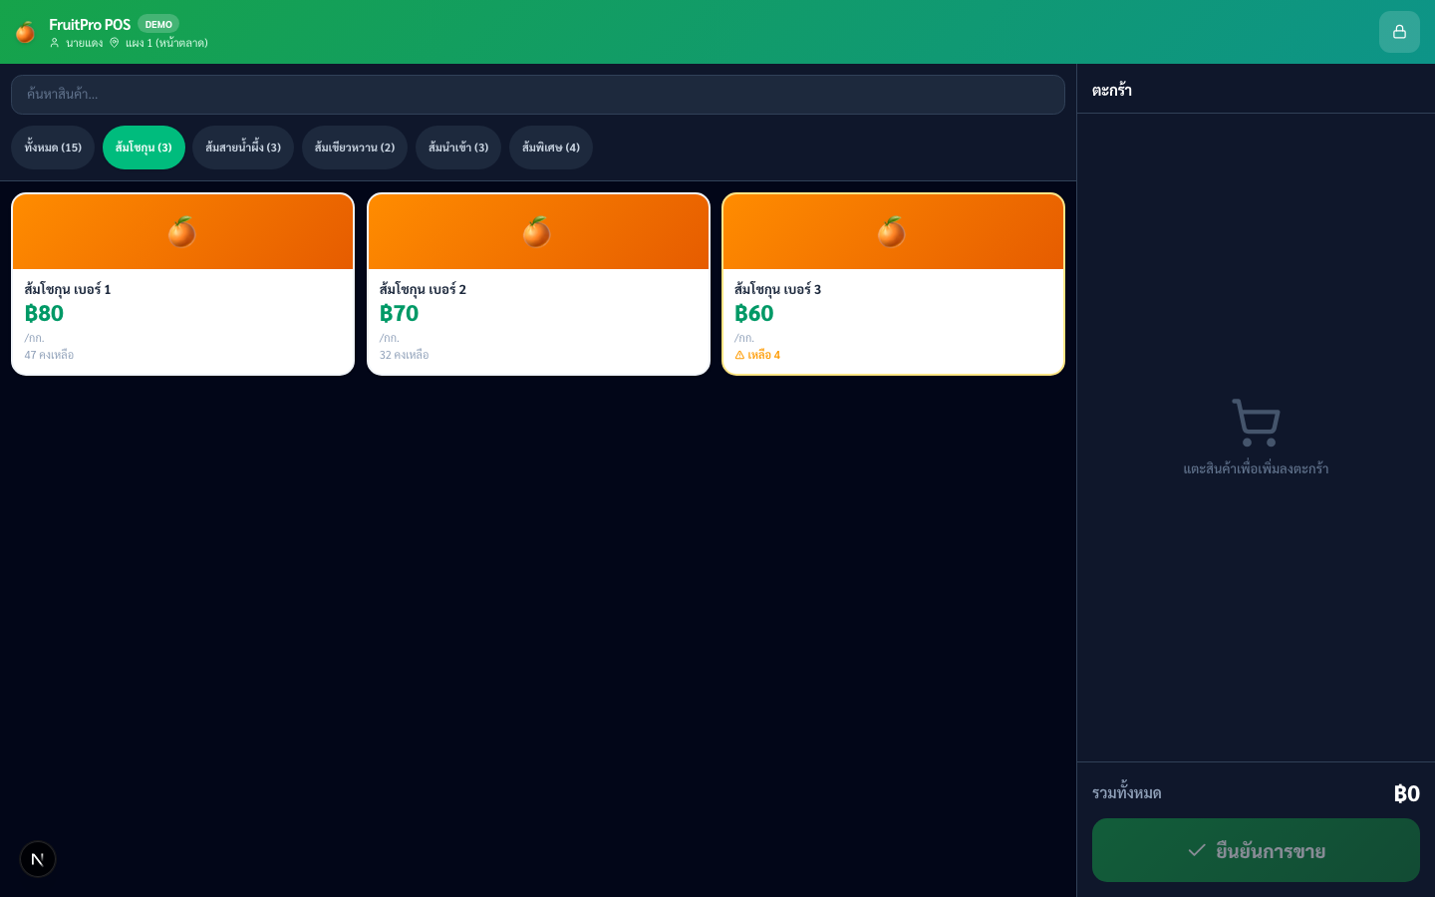Click the FruitPro POS title
This screenshot has width=1435, height=897.
[x=90, y=24]
